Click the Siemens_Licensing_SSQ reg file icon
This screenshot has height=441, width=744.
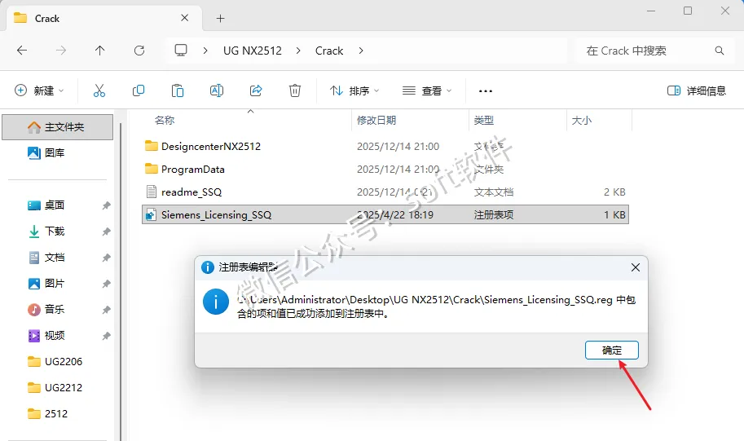[x=151, y=214]
